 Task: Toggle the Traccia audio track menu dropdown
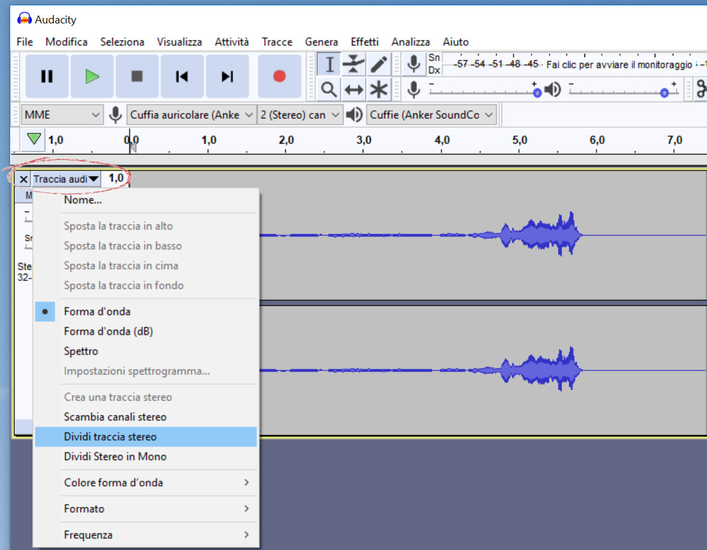[66, 179]
